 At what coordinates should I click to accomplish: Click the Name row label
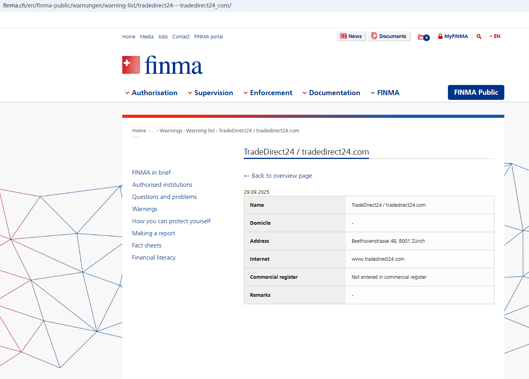click(257, 205)
